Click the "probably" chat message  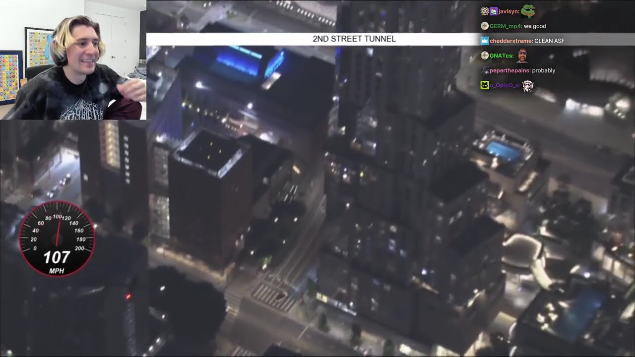point(543,70)
